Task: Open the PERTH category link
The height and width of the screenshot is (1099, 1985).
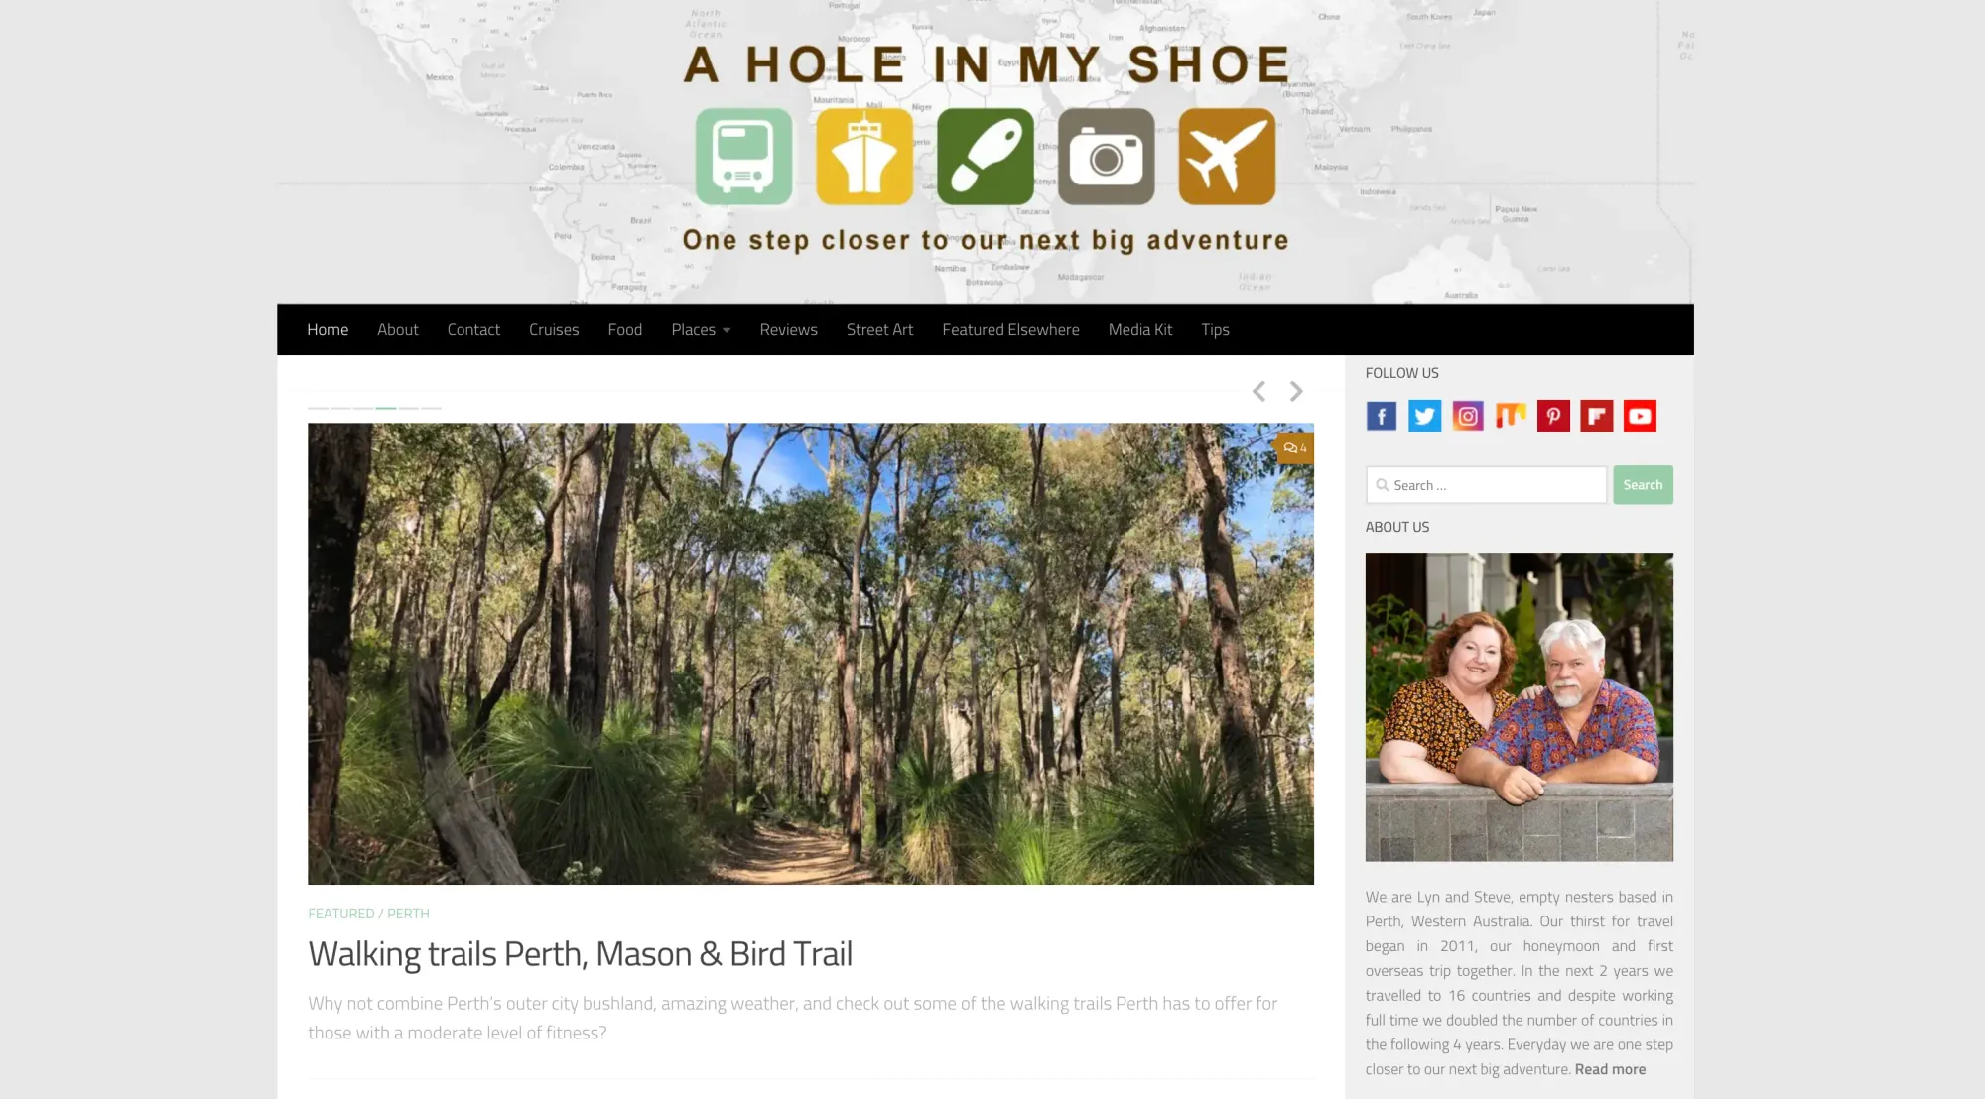Action: pyautogui.click(x=408, y=914)
